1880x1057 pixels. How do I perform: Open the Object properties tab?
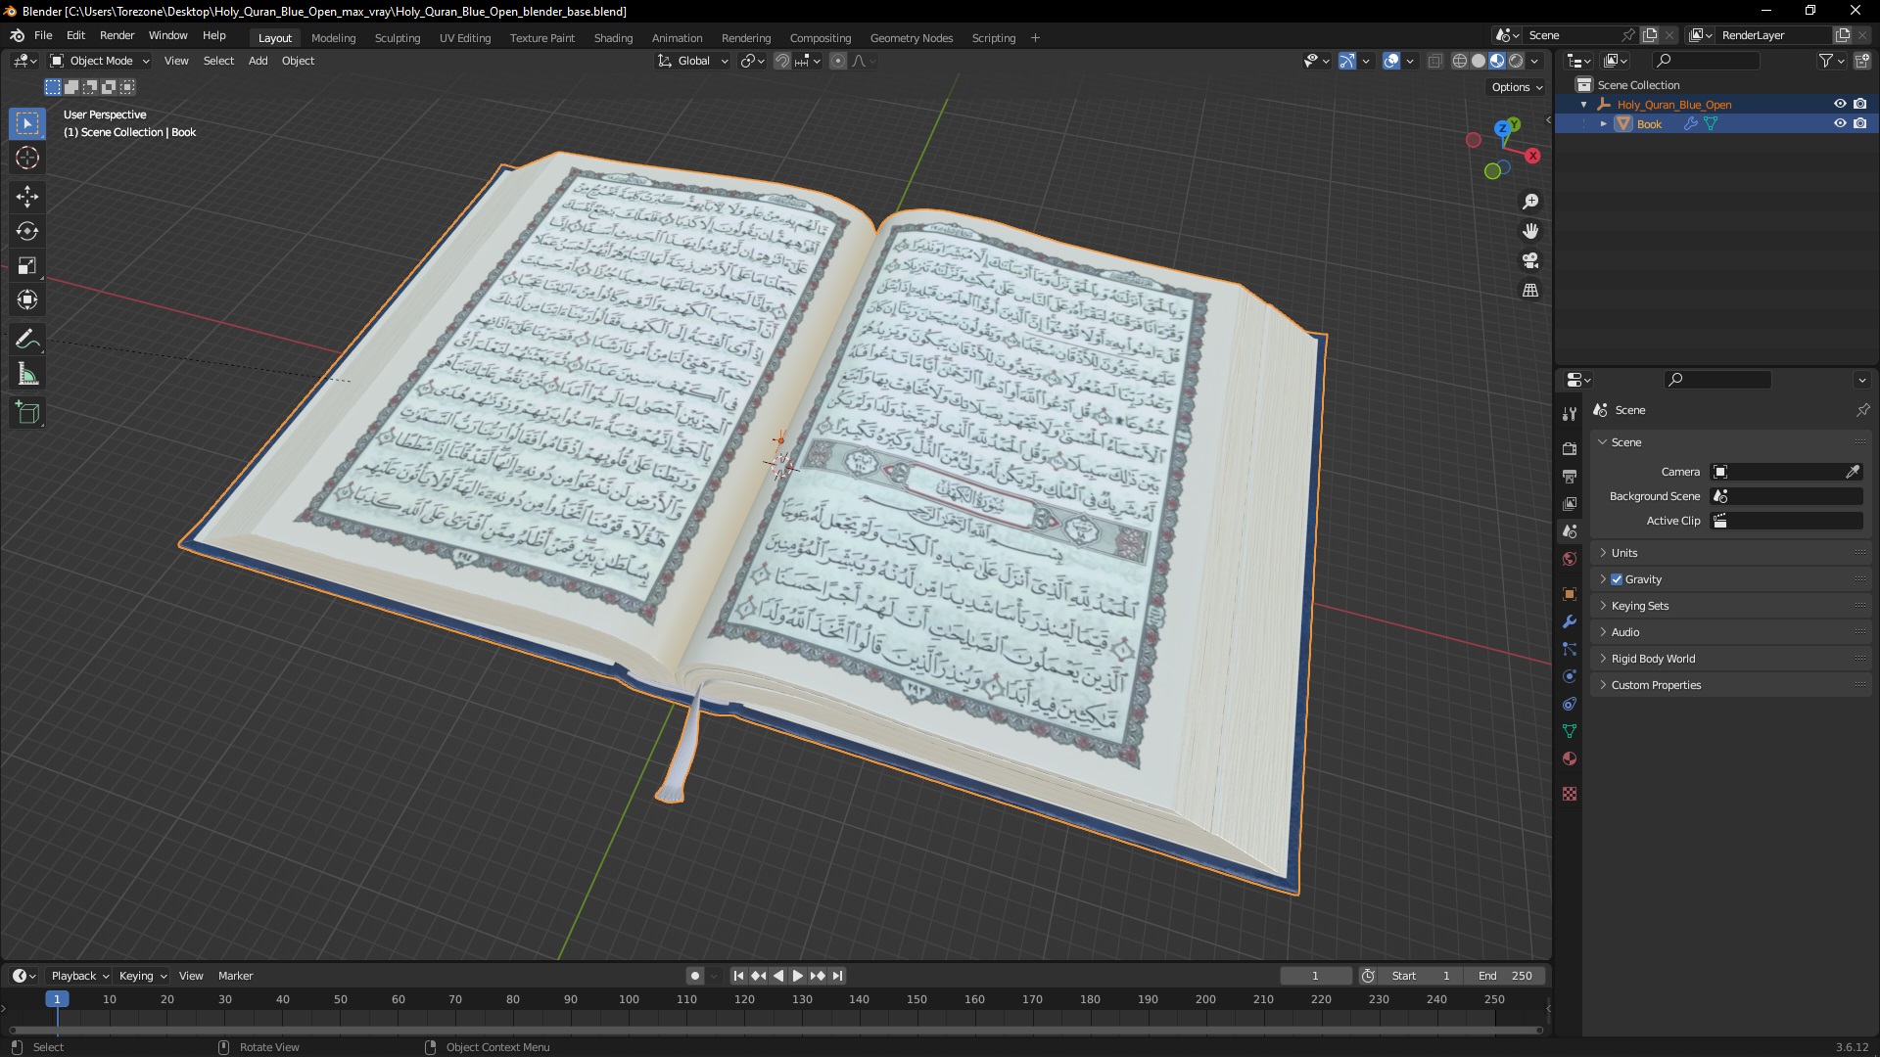click(1570, 594)
